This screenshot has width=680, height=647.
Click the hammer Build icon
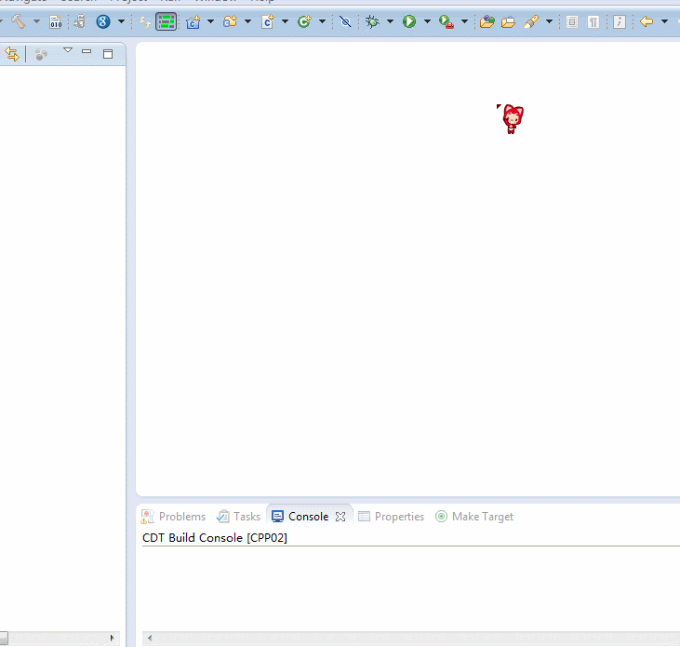(x=19, y=21)
